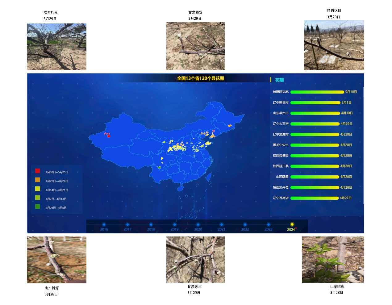
Task: Click the 新疆阿克苏 flowering progress bar
Action: [318, 92]
